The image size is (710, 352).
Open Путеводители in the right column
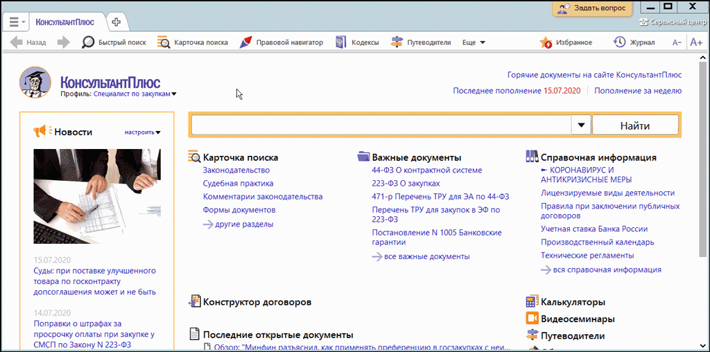click(573, 335)
